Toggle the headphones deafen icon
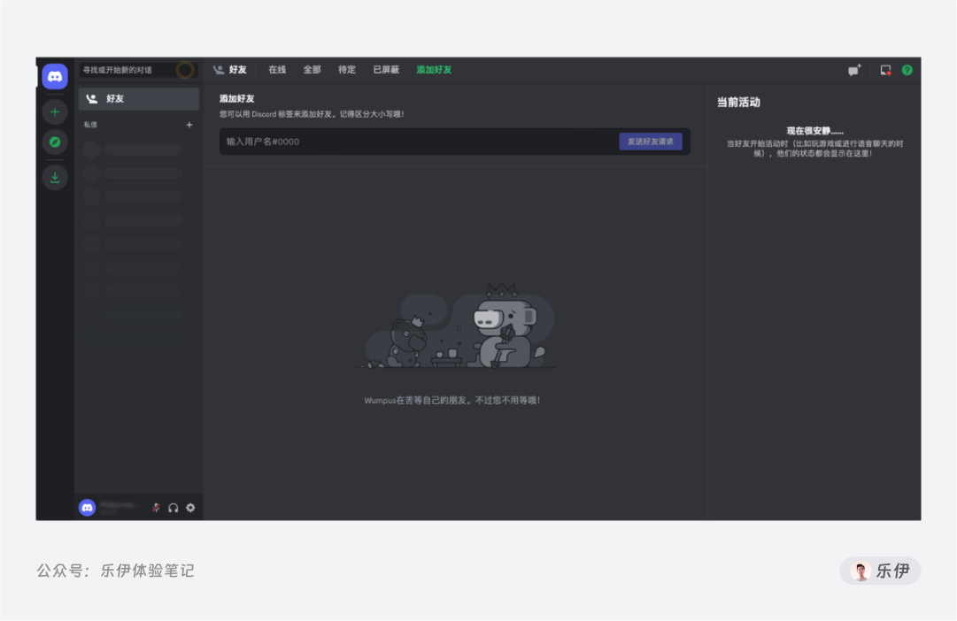 [174, 508]
